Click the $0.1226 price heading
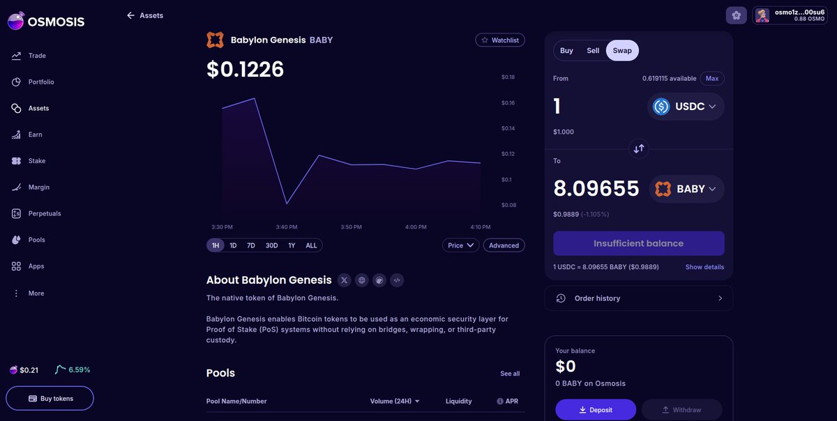Viewport: 837px width, 421px height. click(x=245, y=70)
